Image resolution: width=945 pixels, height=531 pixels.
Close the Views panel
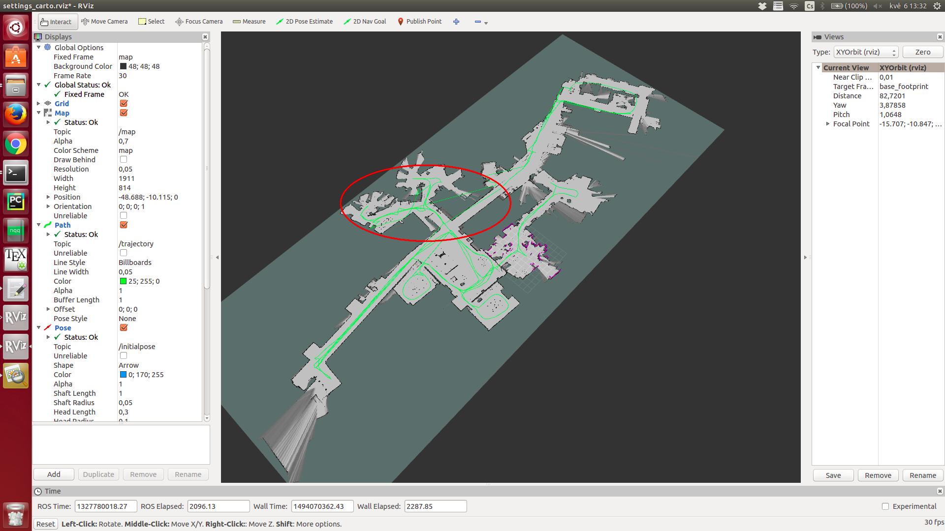tap(940, 37)
